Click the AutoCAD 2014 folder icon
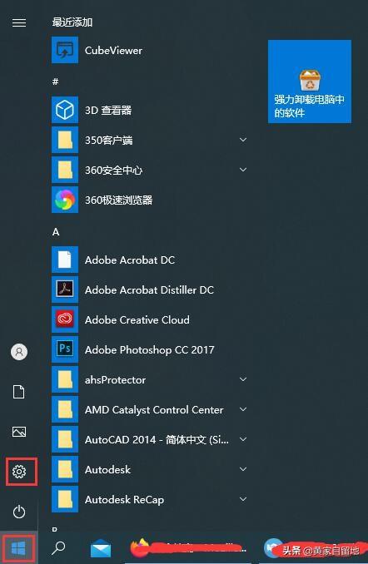This screenshot has height=564, width=368. coord(65,439)
